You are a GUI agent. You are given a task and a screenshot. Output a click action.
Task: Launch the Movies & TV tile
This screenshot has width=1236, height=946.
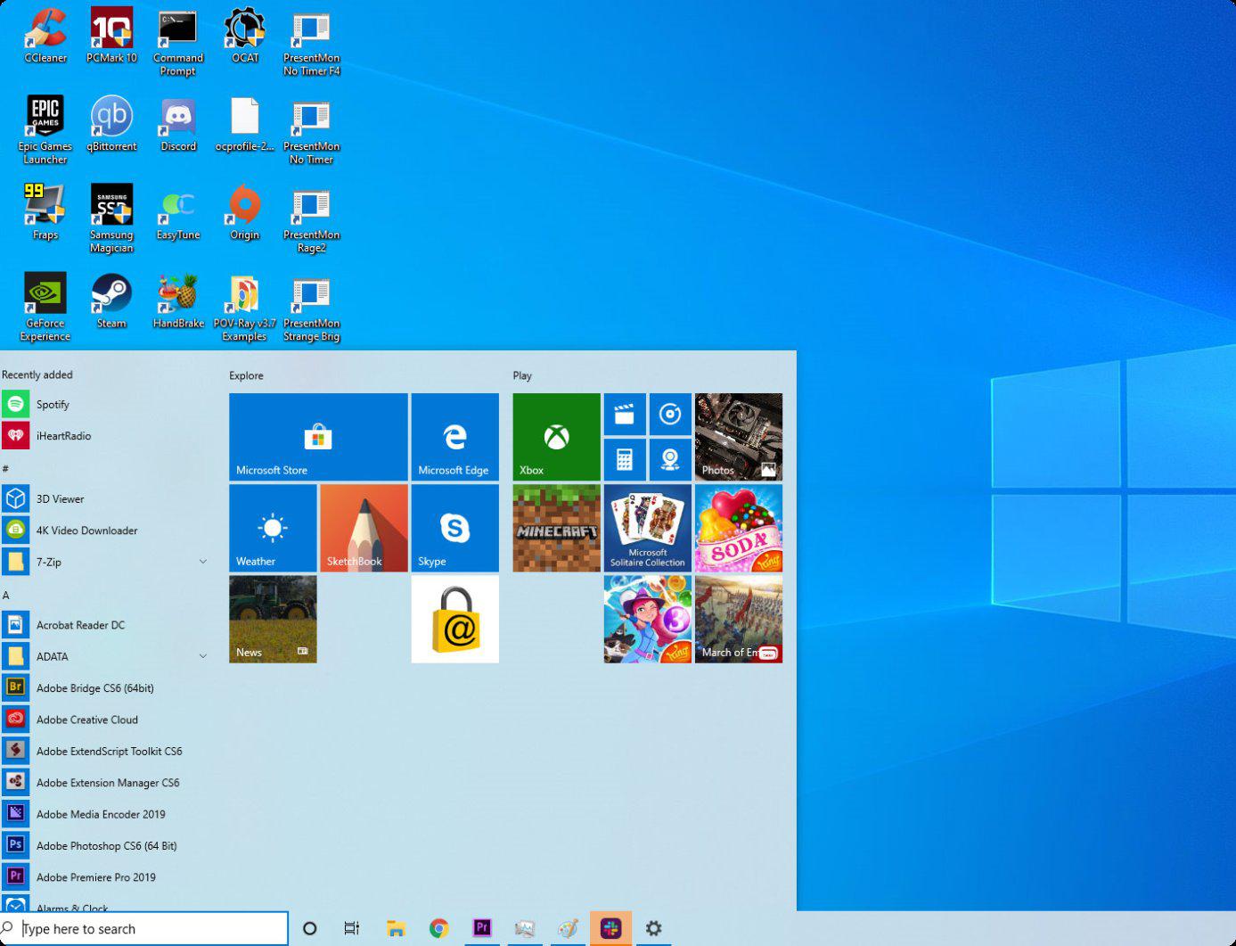(x=624, y=413)
